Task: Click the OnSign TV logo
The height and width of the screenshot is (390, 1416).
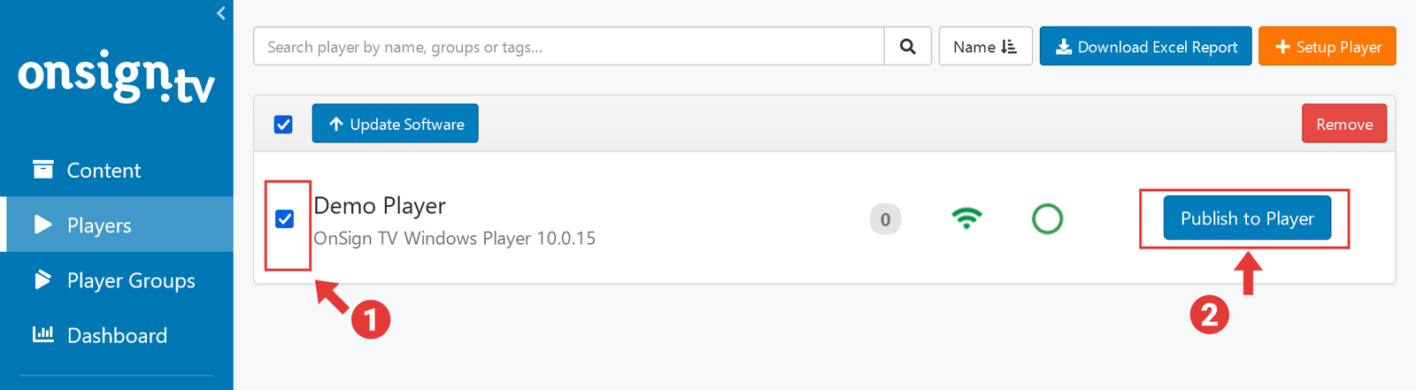Action: click(116, 79)
